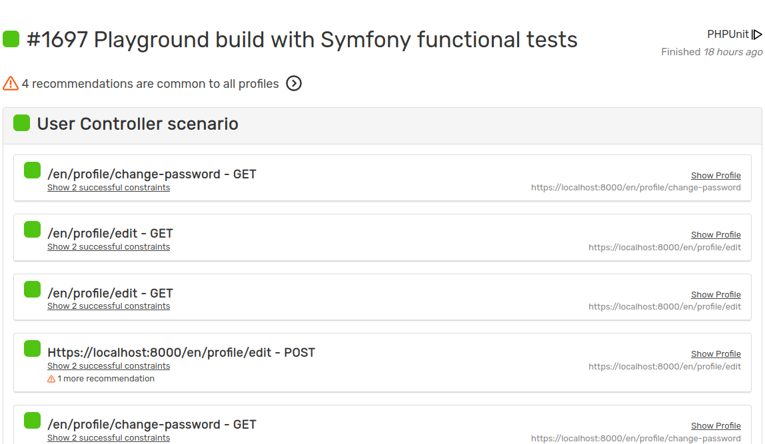The width and height of the screenshot is (765, 444).
Task: Show Profile for the bottom change-password request
Action: 716,425
